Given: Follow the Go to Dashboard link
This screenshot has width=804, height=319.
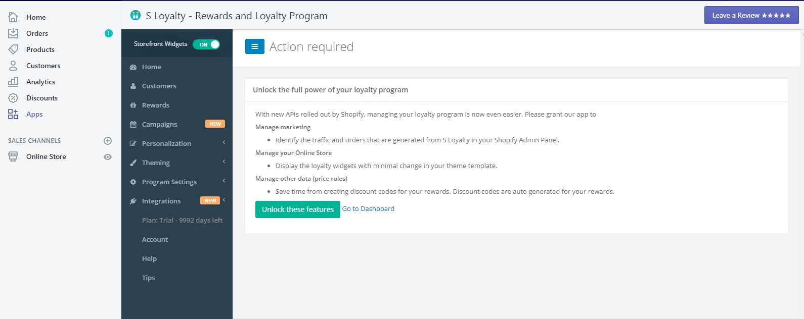Looking at the screenshot, I should coord(368,208).
